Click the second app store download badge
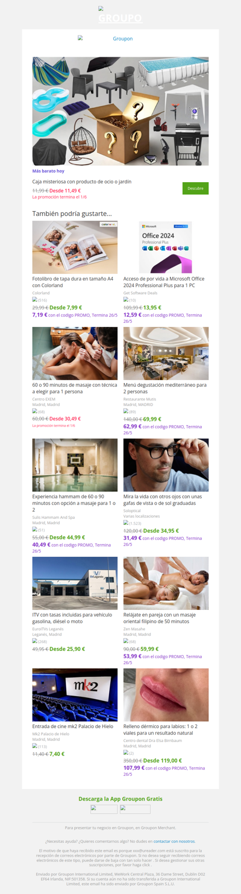This screenshot has height=894, width=241. [x=135, y=809]
